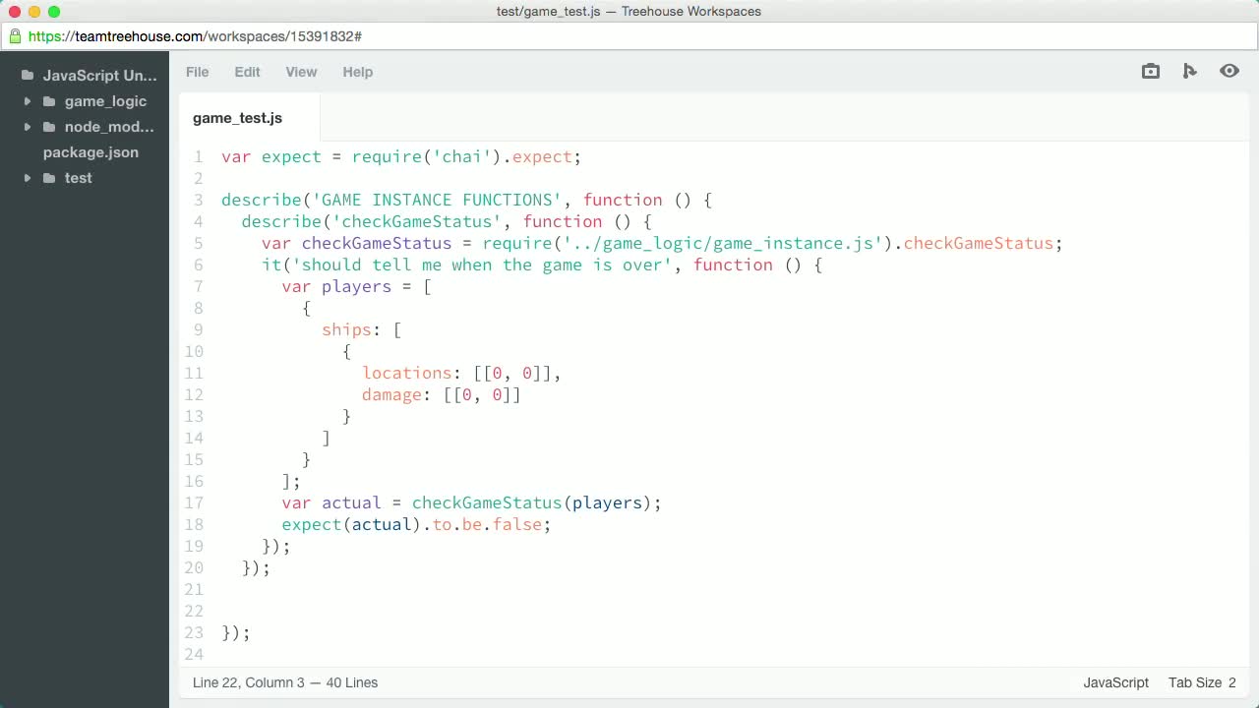
Task: Click the green padlock icon in address bar
Action: coord(15,36)
